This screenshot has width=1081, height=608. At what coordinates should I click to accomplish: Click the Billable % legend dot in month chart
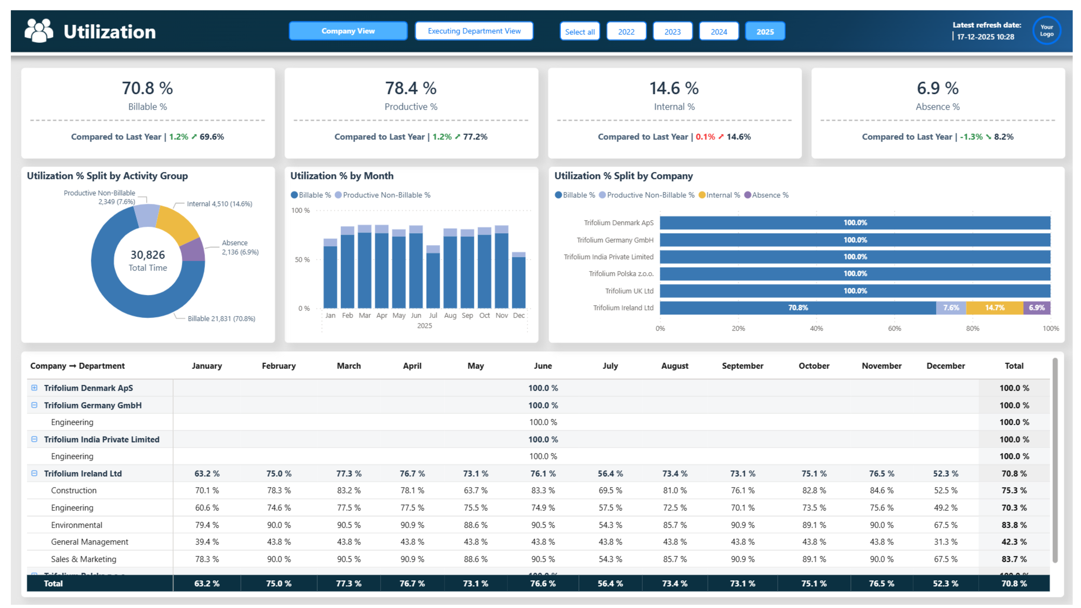[x=294, y=195]
